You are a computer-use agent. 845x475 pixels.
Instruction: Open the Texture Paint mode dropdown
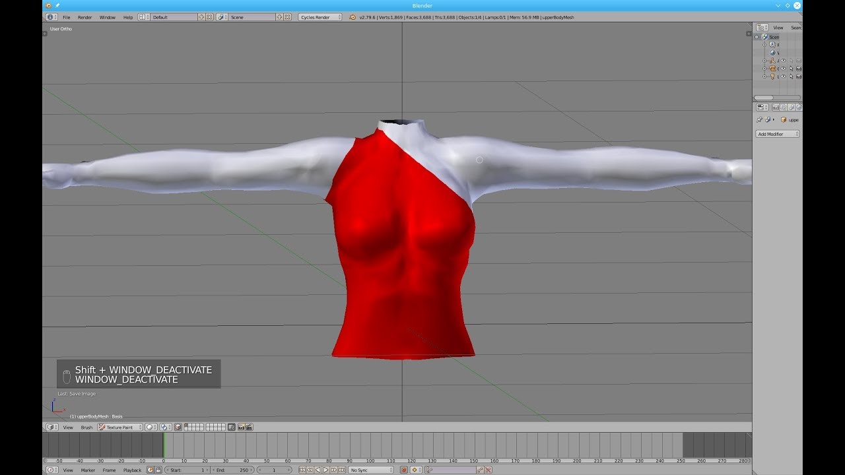pyautogui.click(x=119, y=427)
